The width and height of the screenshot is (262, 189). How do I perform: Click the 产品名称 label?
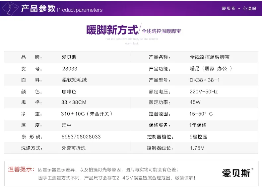point(160,57)
